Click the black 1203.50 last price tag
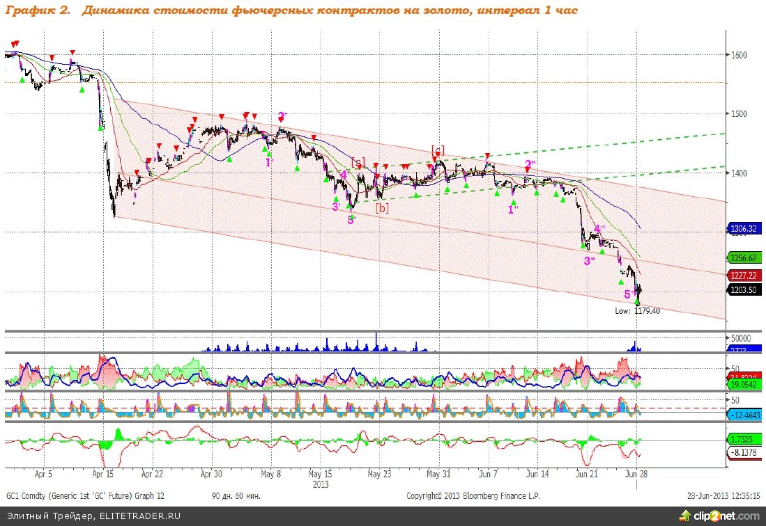766x526 pixels. [x=744, y=289]
